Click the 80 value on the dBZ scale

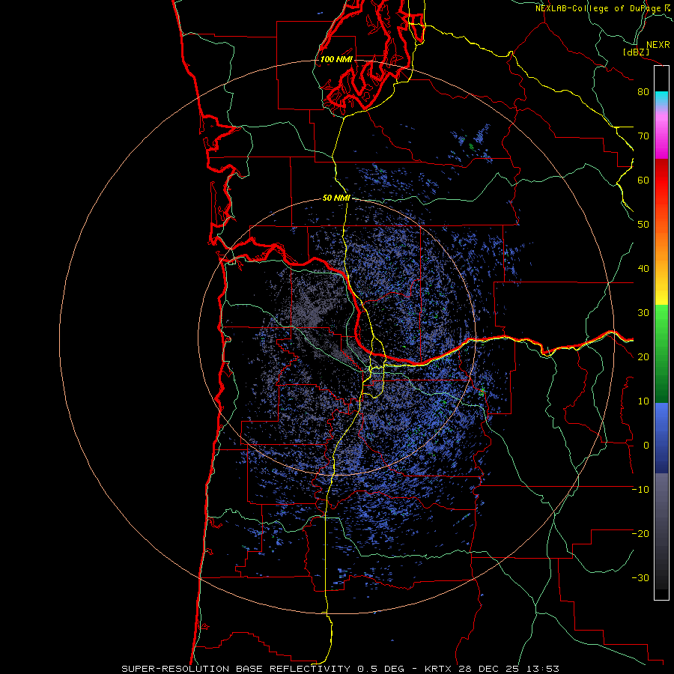[643, 91]
